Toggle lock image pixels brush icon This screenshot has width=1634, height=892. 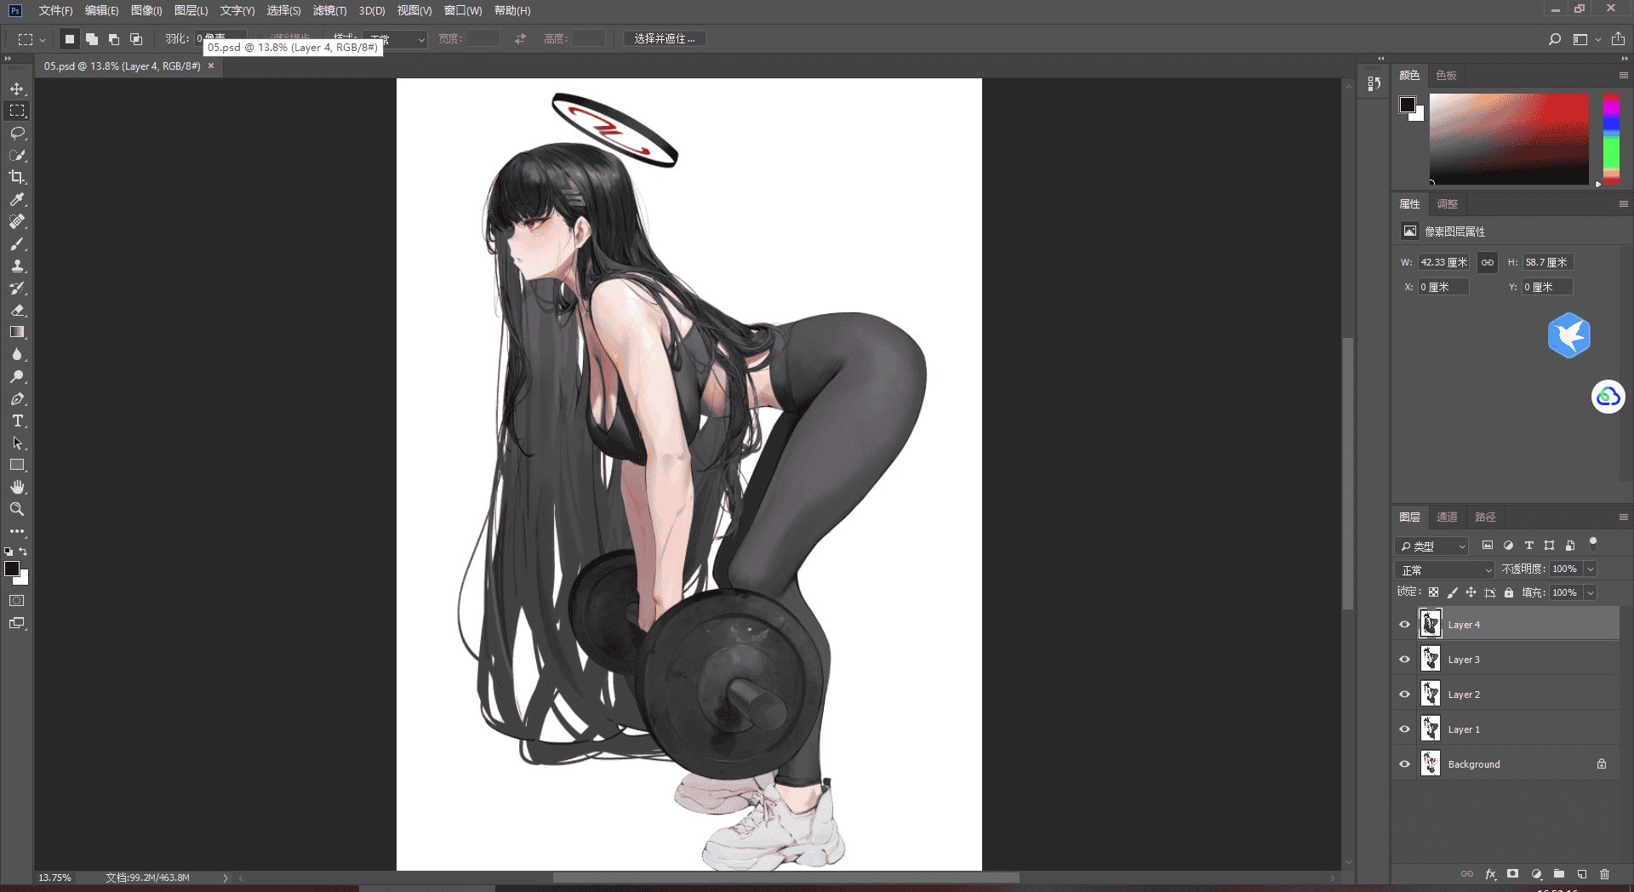pyautogui.click(x=1453, y=592)
